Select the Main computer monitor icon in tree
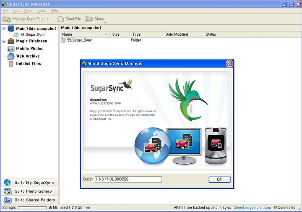This screenshot has height=212, width=302. point(11,29)
